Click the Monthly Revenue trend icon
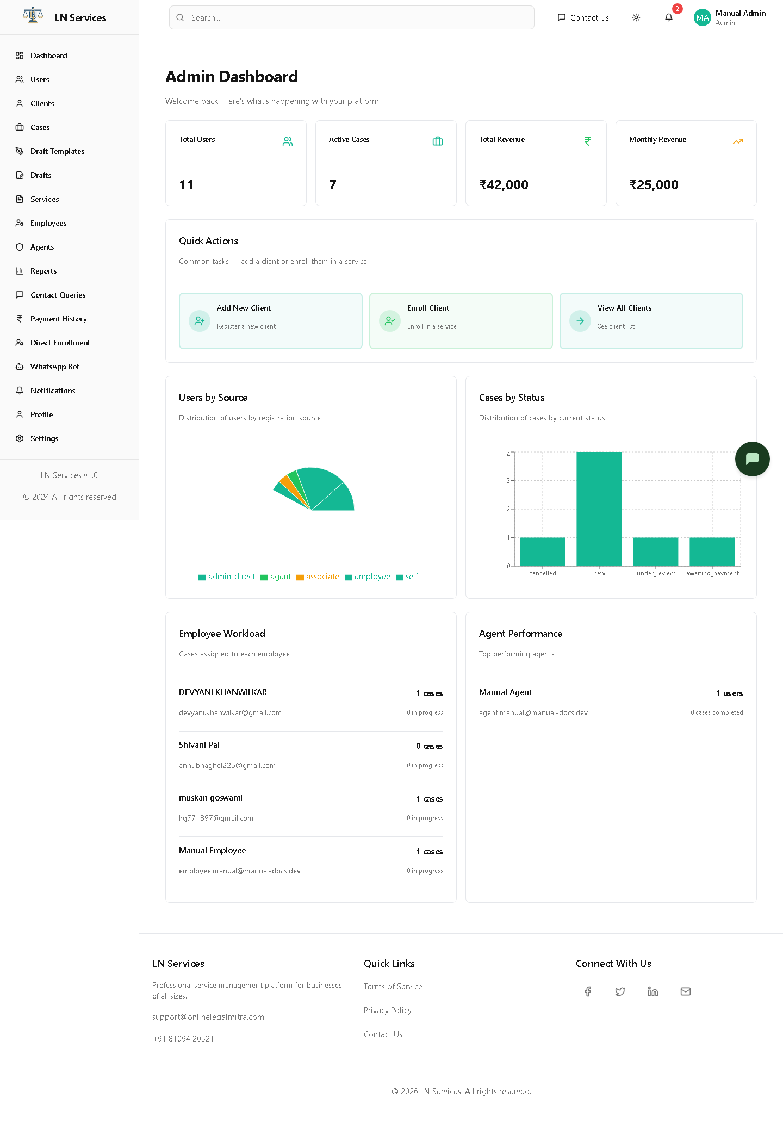 click(x=738, y=141)
